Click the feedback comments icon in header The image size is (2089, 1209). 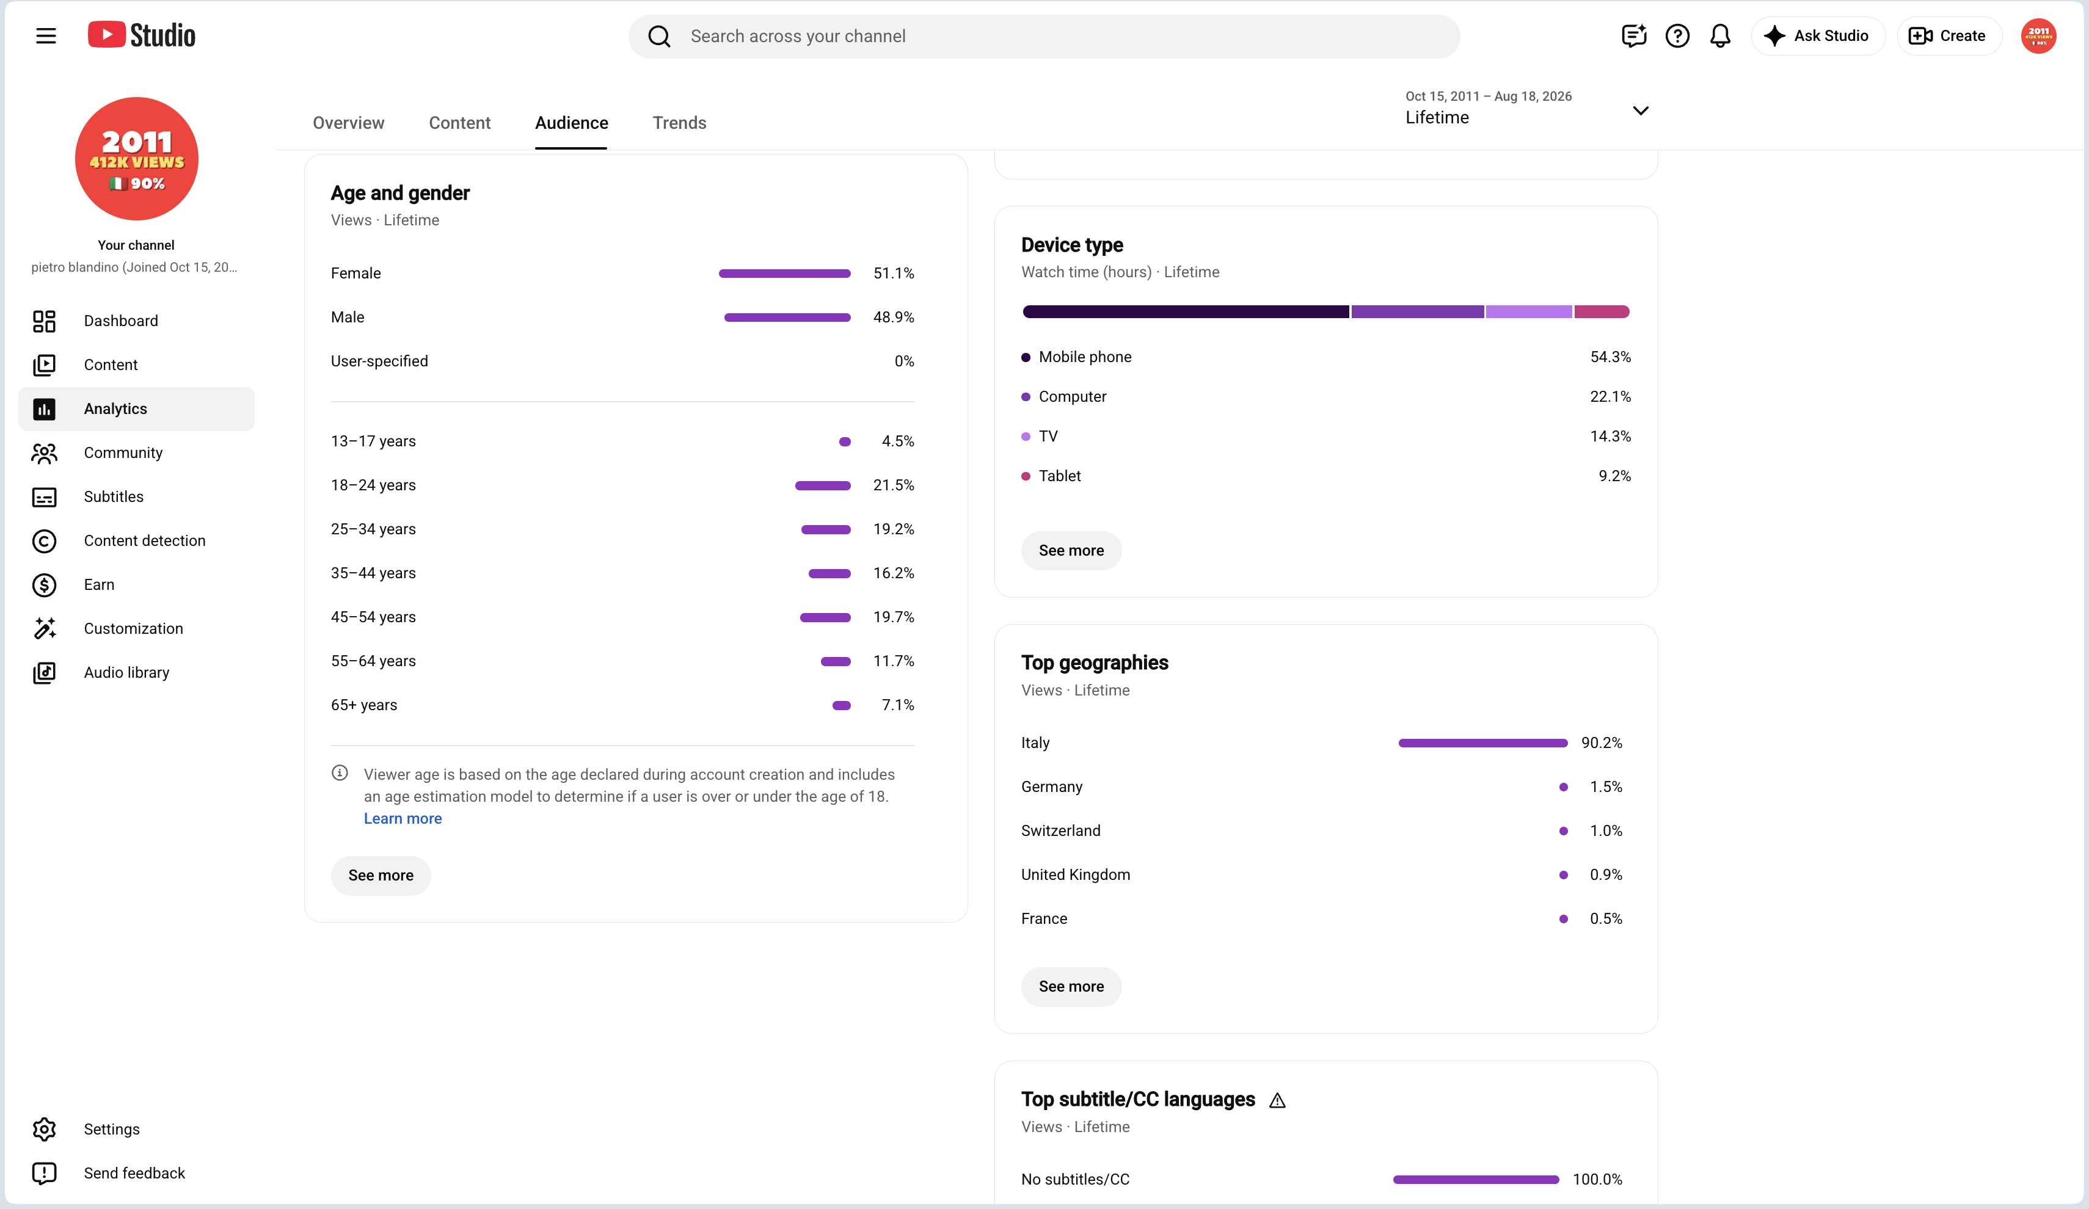pos(1634,35)
